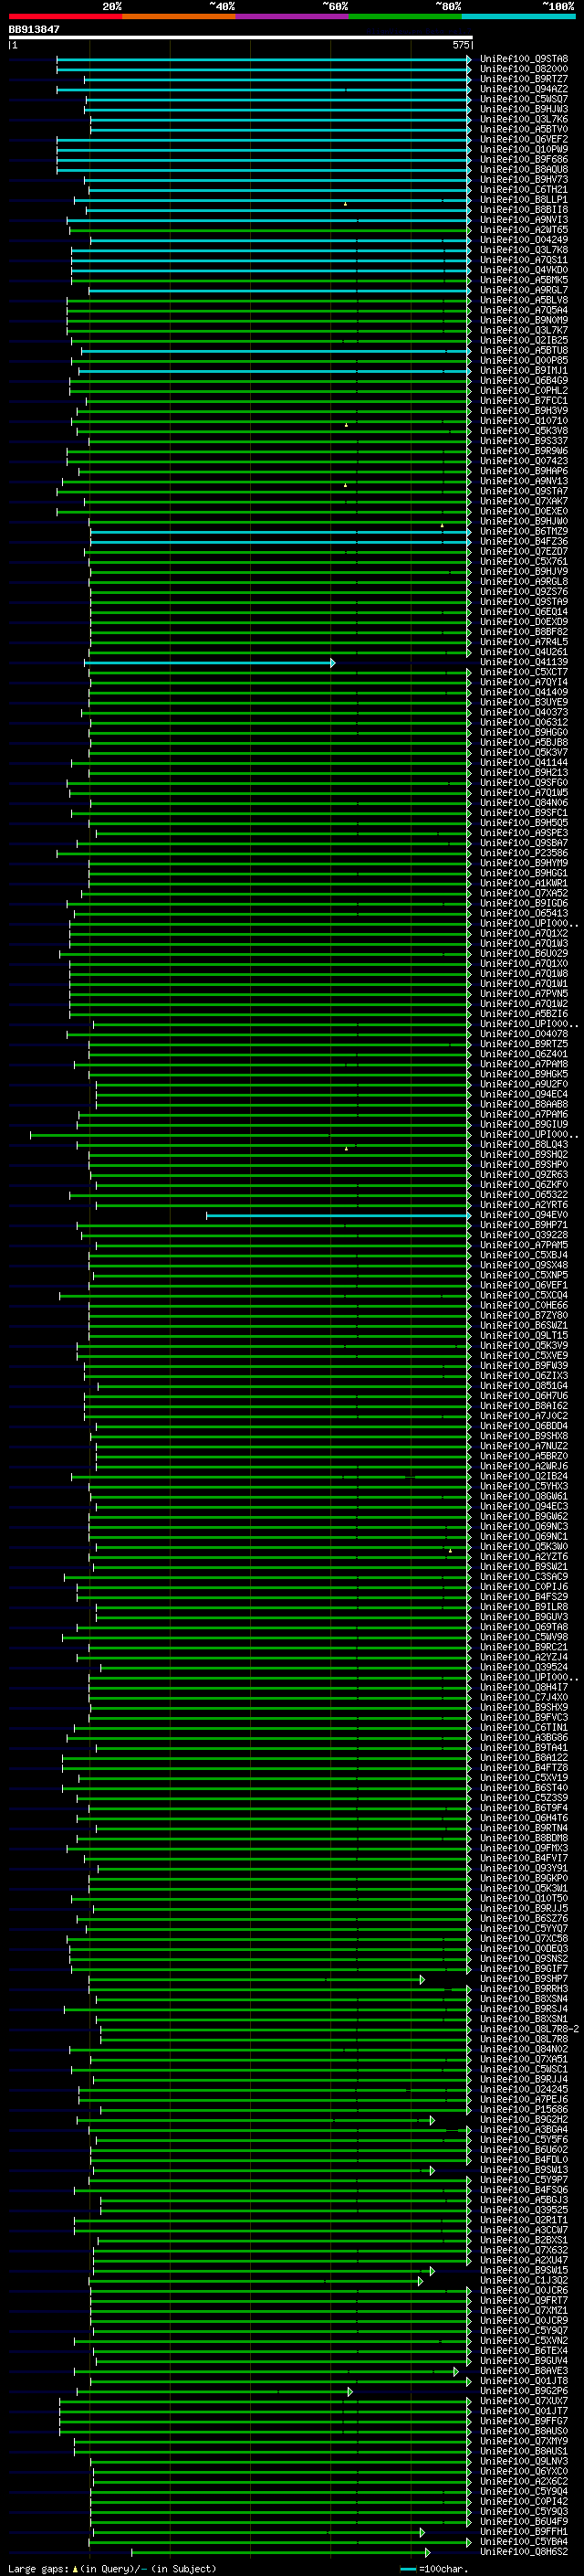Open hit UniRef100_Q94EV0
The width and height of the screenshot is (584, 2576).
tap(523, 1215)
